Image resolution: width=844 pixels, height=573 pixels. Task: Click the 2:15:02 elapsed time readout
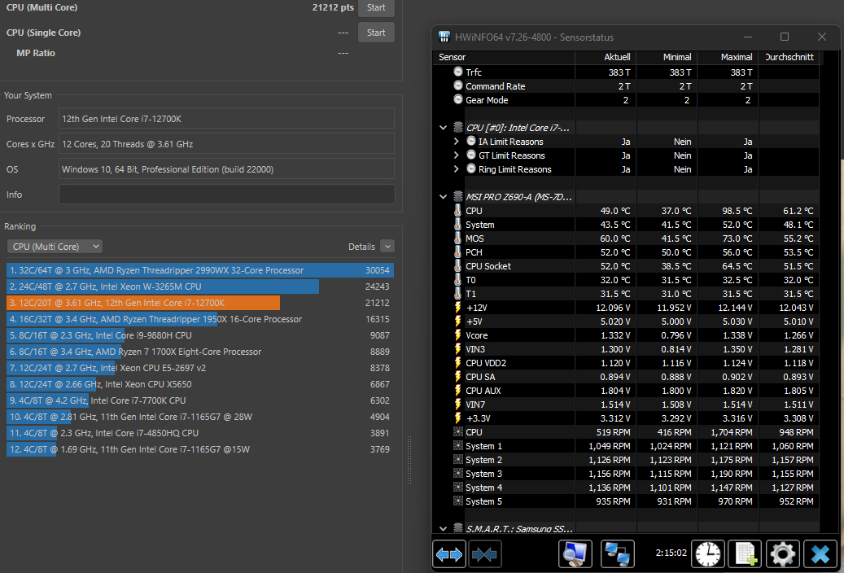tap(671, 553)
